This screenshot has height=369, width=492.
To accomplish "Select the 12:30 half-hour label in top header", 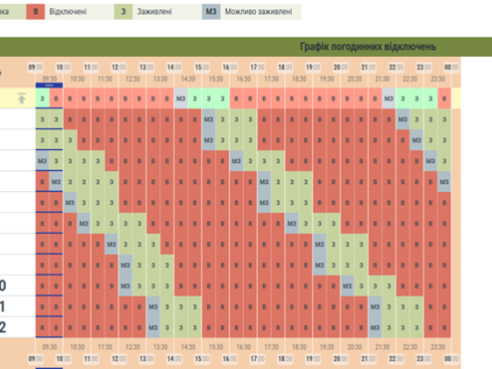I will (x=133, y=78).
